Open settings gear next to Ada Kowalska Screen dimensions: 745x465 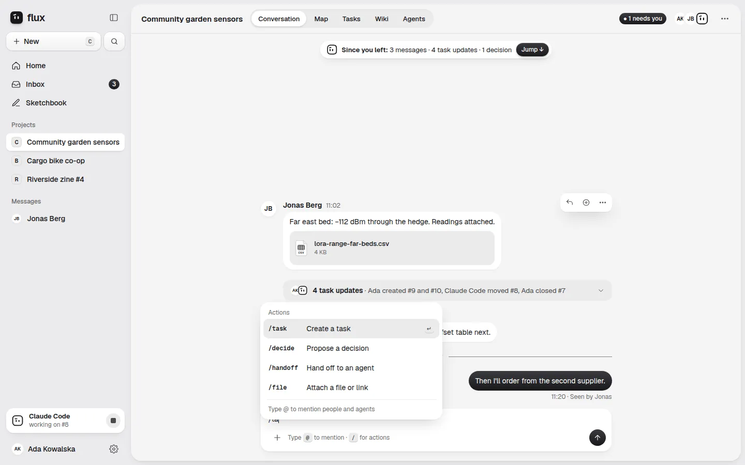point(114,449)
